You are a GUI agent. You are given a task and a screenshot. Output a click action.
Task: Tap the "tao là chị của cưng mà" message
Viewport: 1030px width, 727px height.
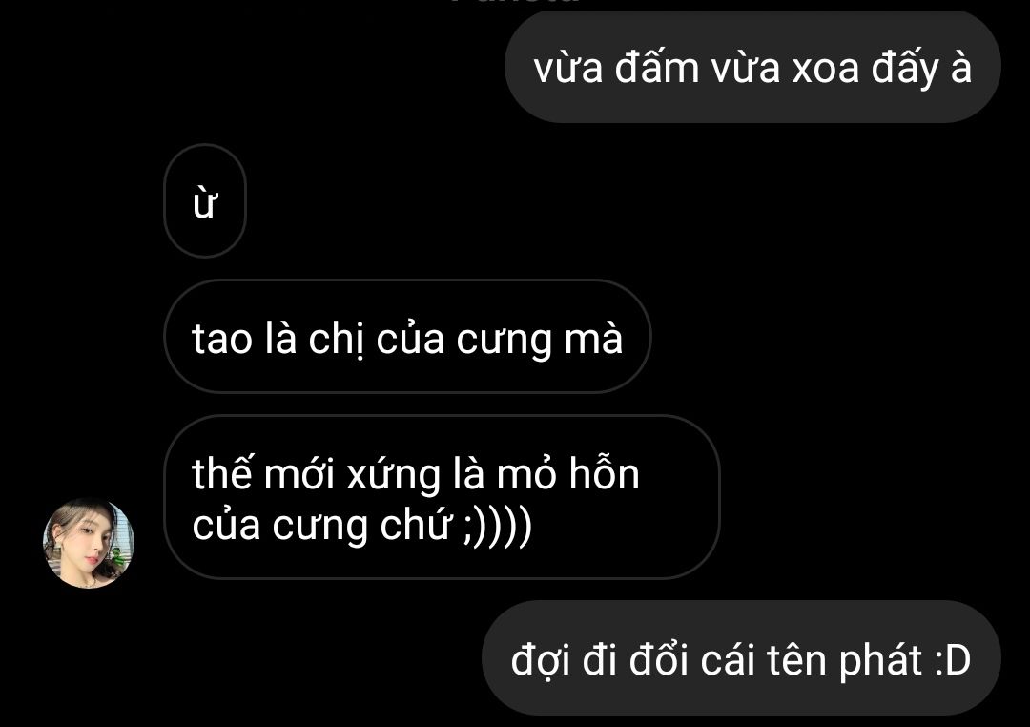(x=407, y=337)
